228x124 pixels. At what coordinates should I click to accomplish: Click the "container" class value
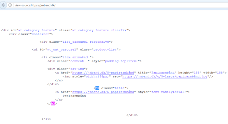(40, 34)
